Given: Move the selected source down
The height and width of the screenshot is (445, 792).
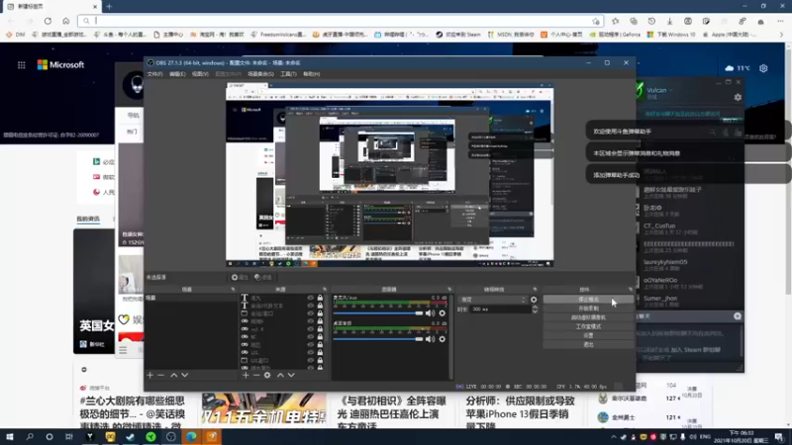Looking at the screenshot, I should (291, 375).
